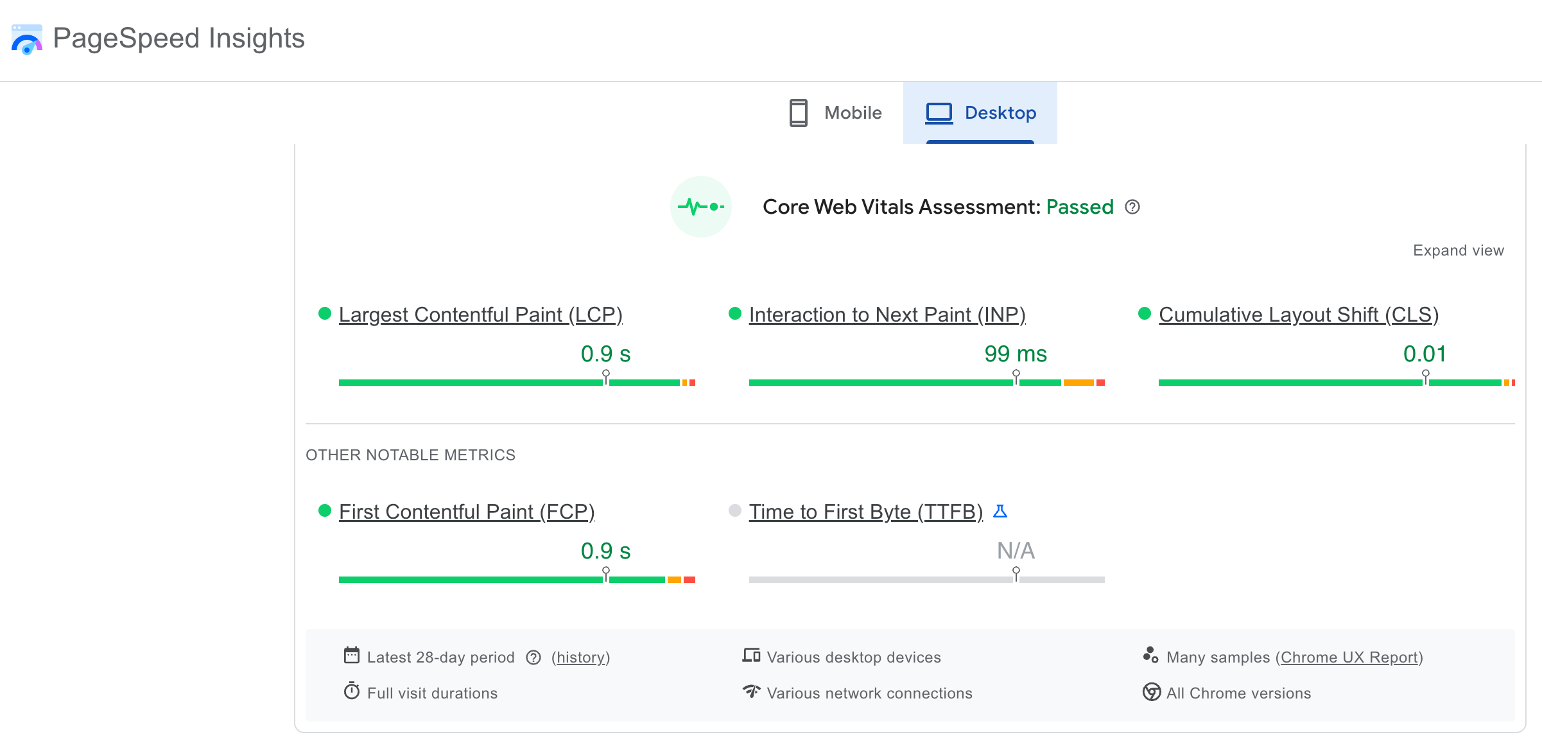Click the Core Web Vitals help icon
The height and width of the screenshot is (746, 1542).
click(1132, 207)
